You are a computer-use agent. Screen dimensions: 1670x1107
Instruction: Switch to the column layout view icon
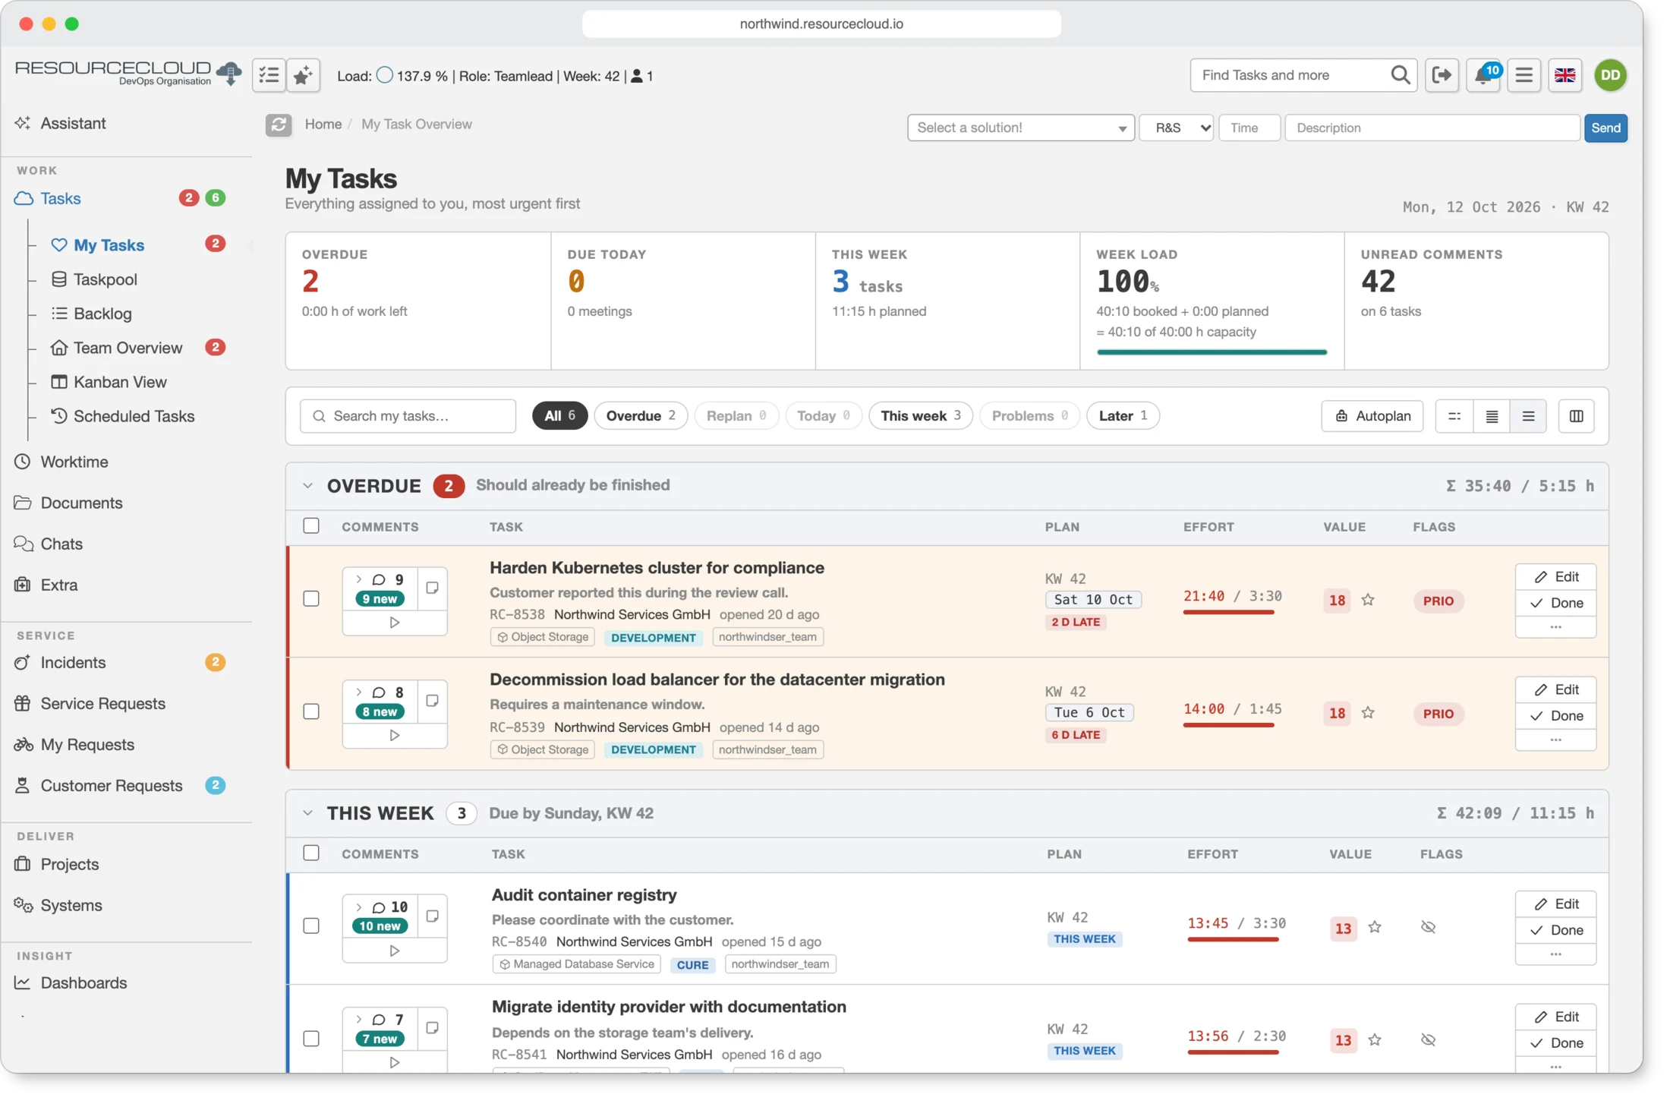pyautogui.click(x=1576, y=416)
